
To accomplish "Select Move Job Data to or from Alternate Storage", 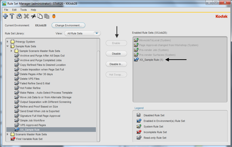I will coord(46,97).
